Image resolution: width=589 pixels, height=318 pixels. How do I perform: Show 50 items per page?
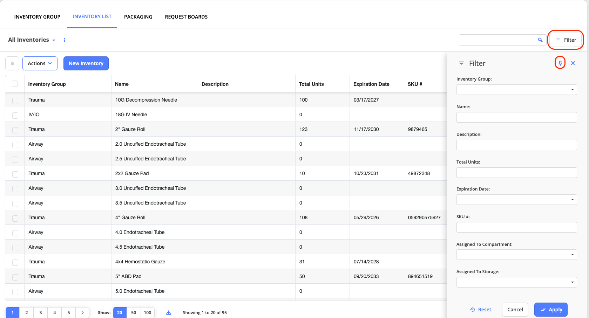pyautogui.click(x=134, y=312)
